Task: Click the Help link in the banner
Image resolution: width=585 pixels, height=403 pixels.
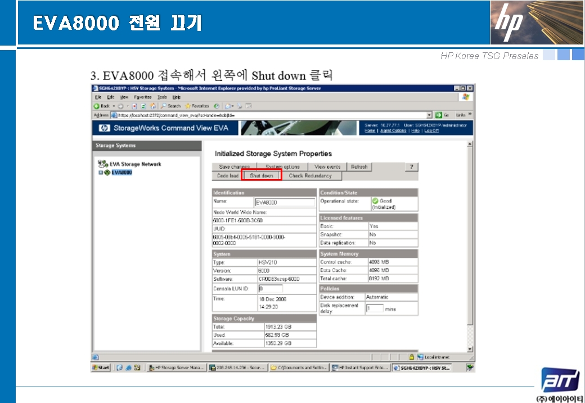Action: tap(416, 131)
